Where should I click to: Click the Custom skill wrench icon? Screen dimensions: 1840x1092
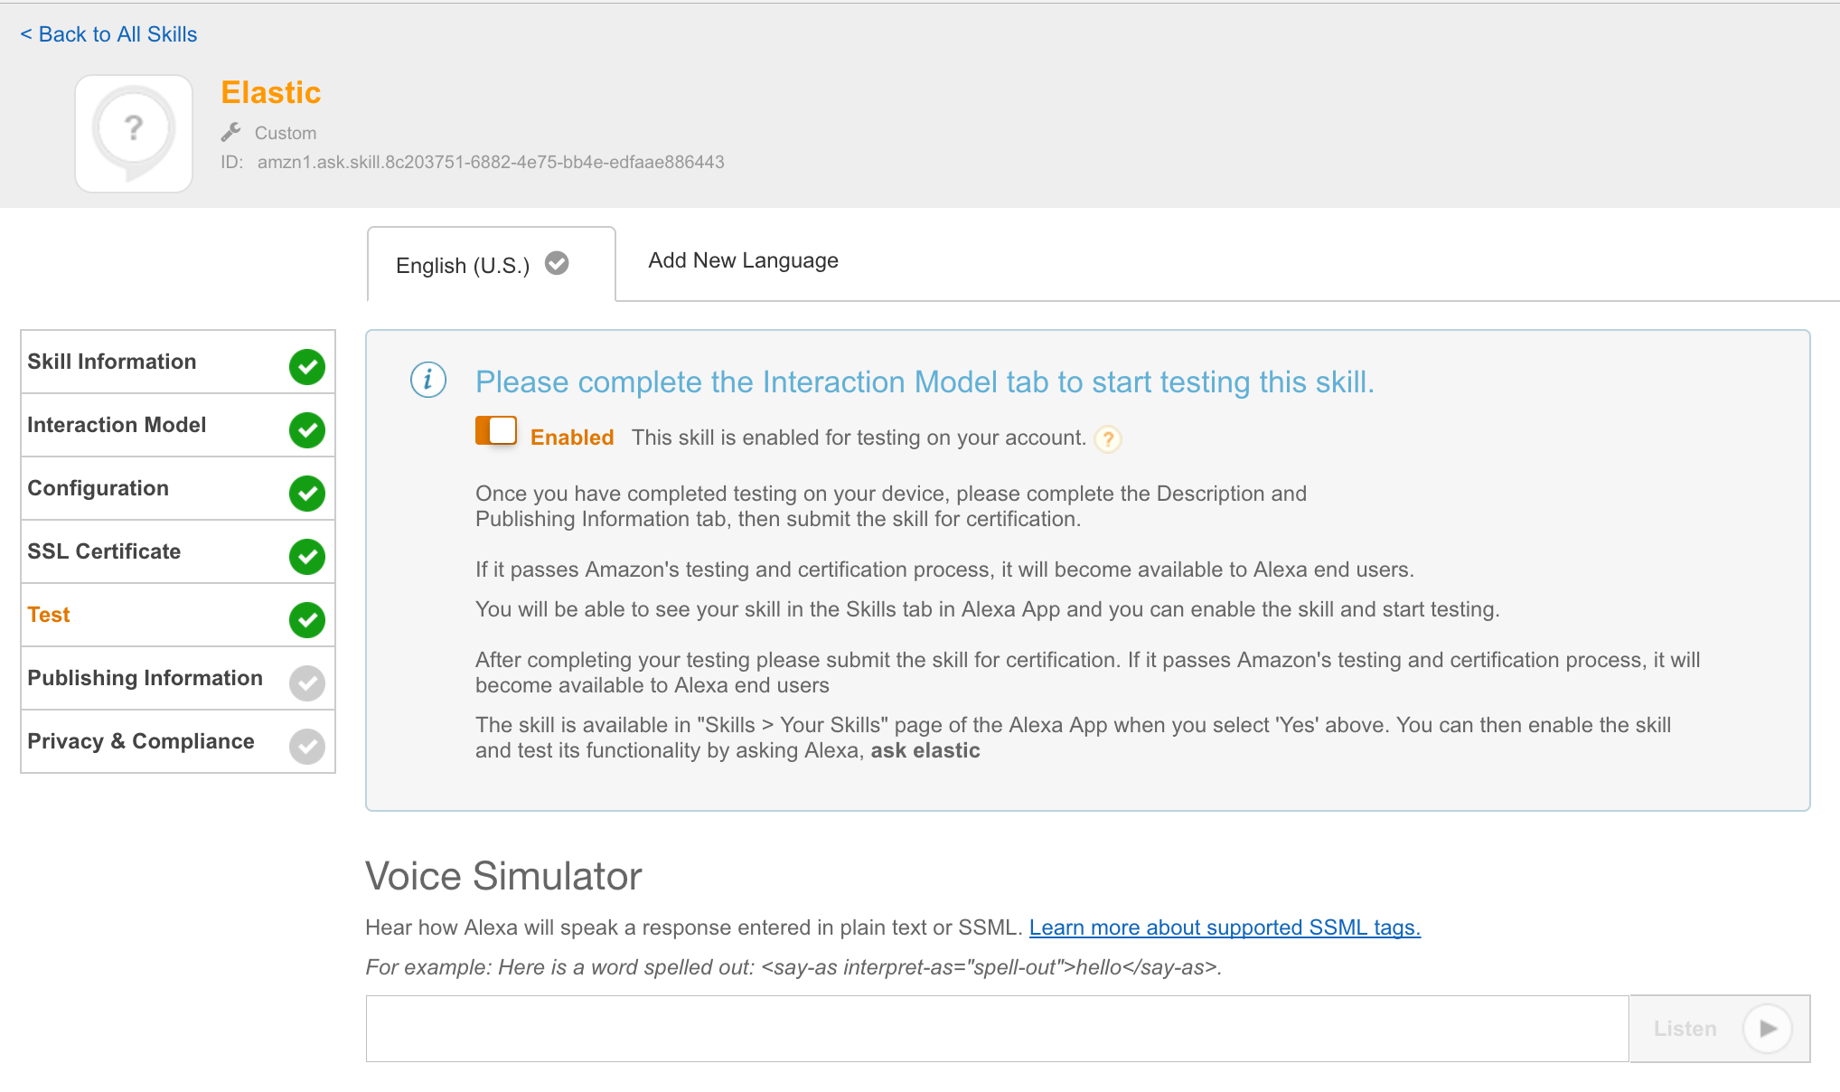[230, 133]
